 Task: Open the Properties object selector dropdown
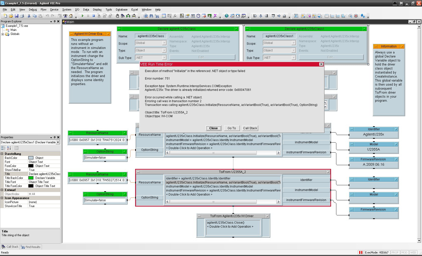pos(58,142)
